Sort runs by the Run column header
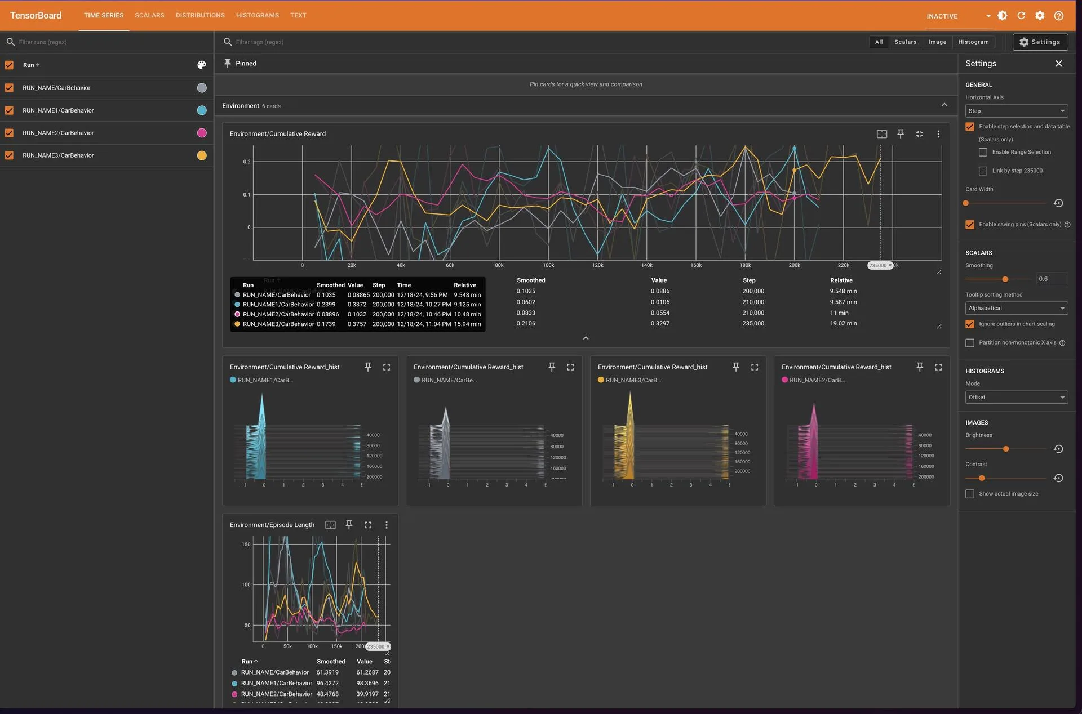Screen dimensions: 1082x714 (x=32, y=65)
